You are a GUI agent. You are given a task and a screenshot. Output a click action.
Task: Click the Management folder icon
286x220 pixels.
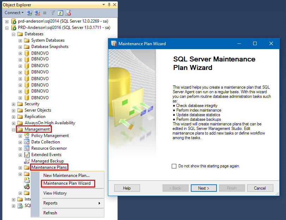(20, 129)
